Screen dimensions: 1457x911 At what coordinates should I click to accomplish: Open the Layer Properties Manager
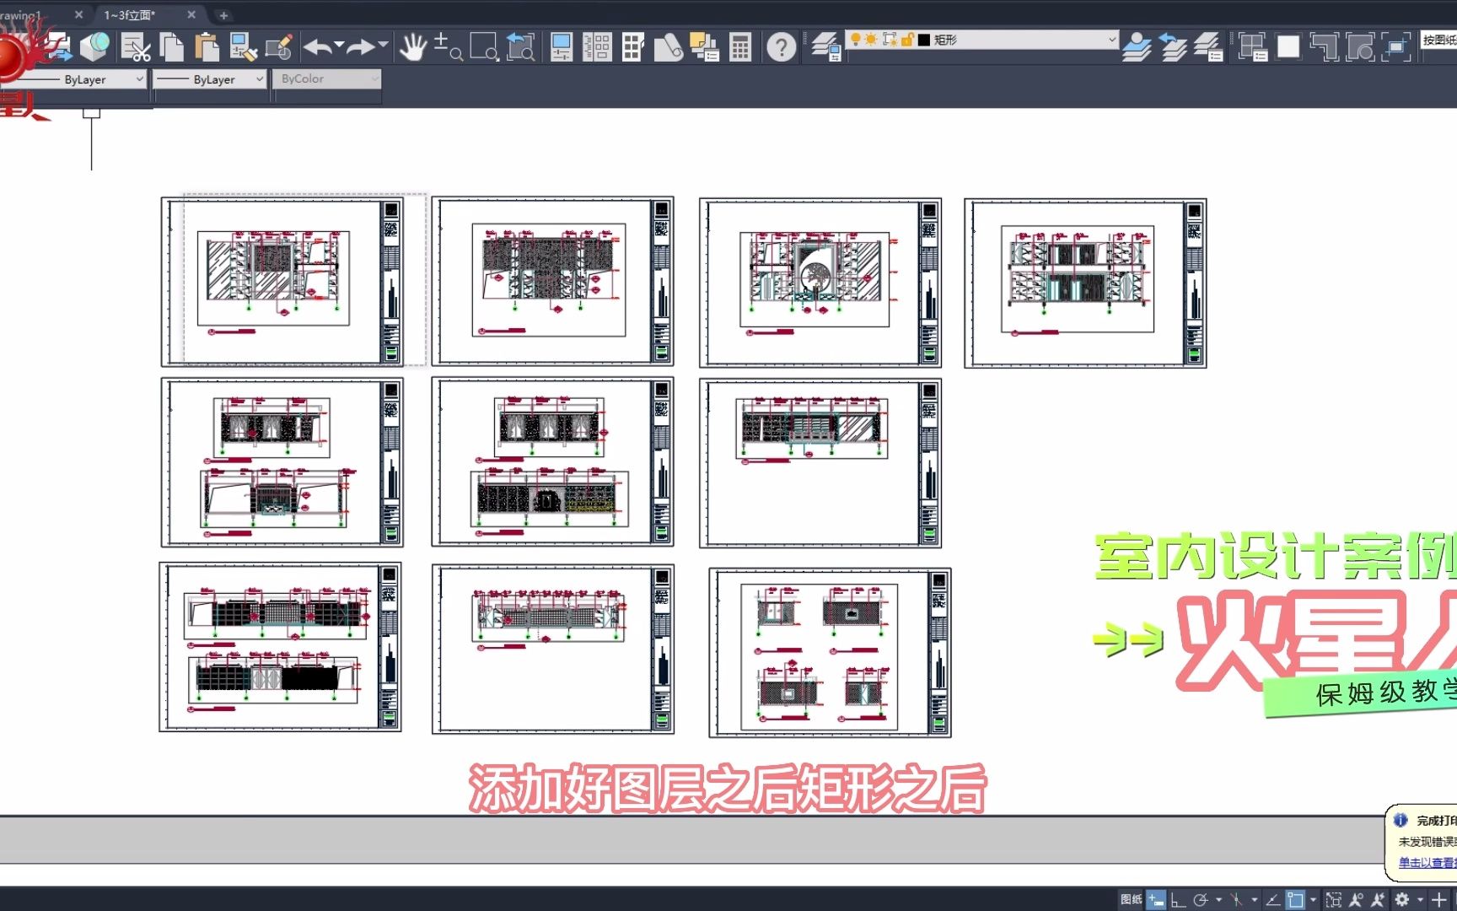826,46
